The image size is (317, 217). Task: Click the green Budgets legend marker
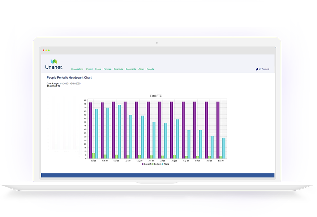pyautogui.click(x=153, y=164)
